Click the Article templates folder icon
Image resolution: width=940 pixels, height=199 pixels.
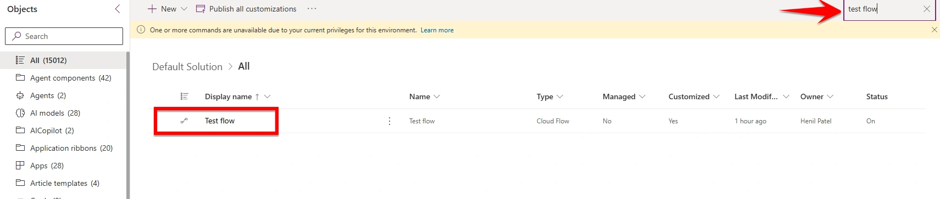click(20, 183)
